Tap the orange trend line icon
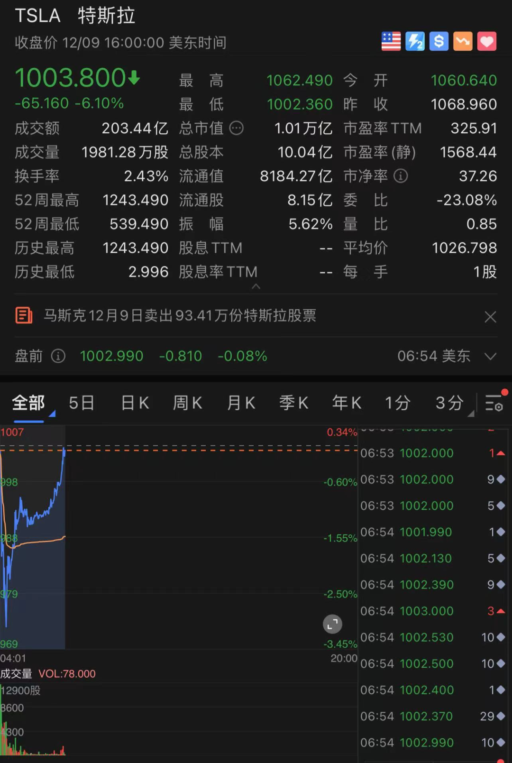 pyautogui.click(x=463, y=41)
